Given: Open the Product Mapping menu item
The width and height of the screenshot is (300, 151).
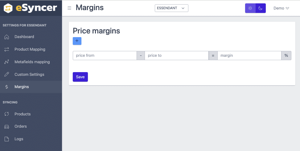Looking at the screenshot, I should (x=30, y=49).
